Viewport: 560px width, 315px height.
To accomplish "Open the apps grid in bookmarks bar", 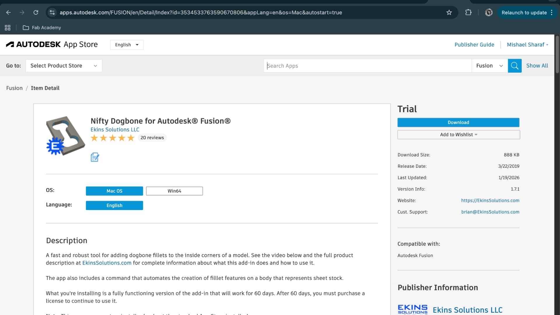I will [8, 28].
